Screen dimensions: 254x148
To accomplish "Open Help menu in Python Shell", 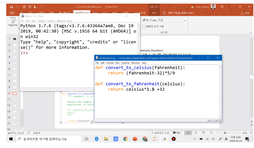I will [x=70, y=21].
